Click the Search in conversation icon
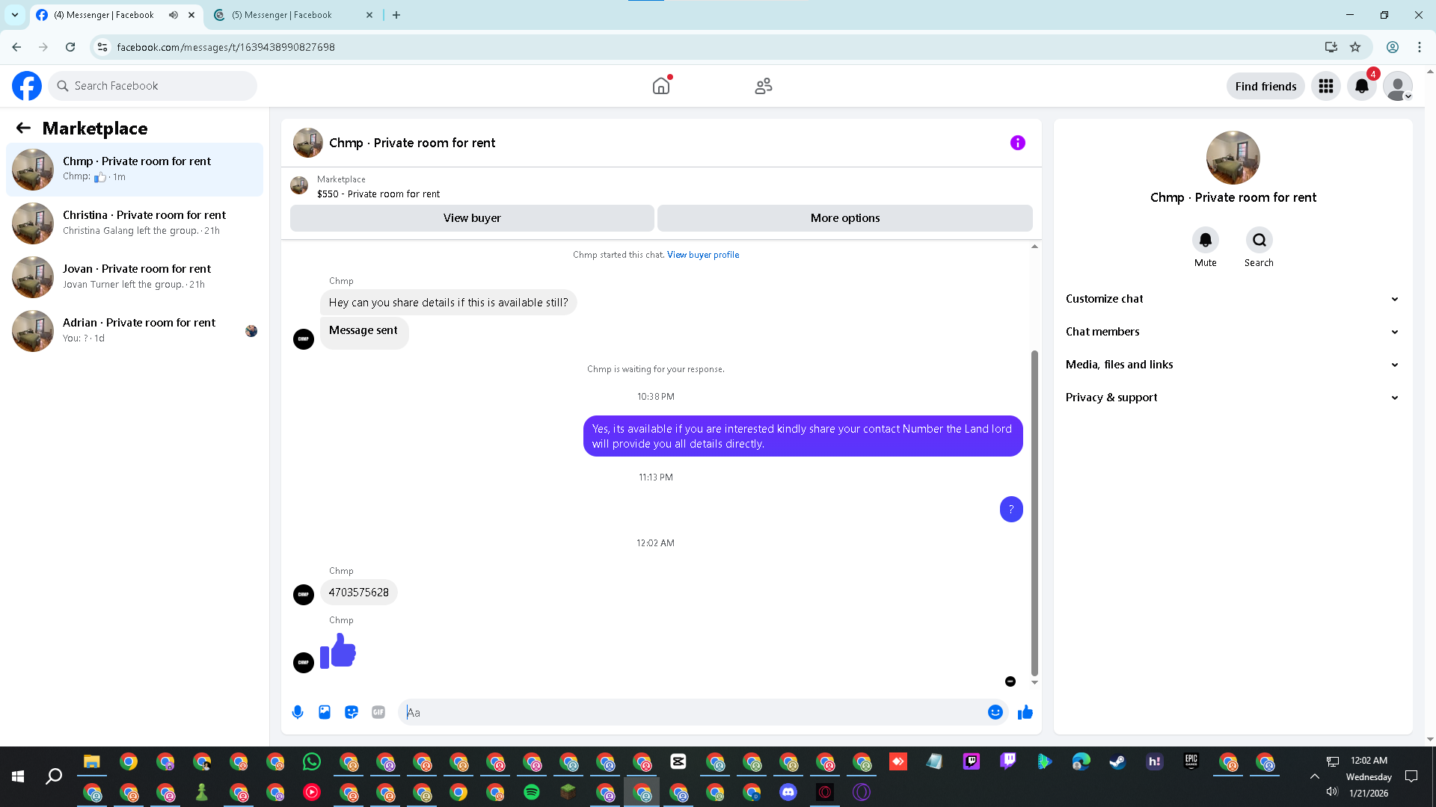1436x807 pixels. click(x=1259, y=240)
